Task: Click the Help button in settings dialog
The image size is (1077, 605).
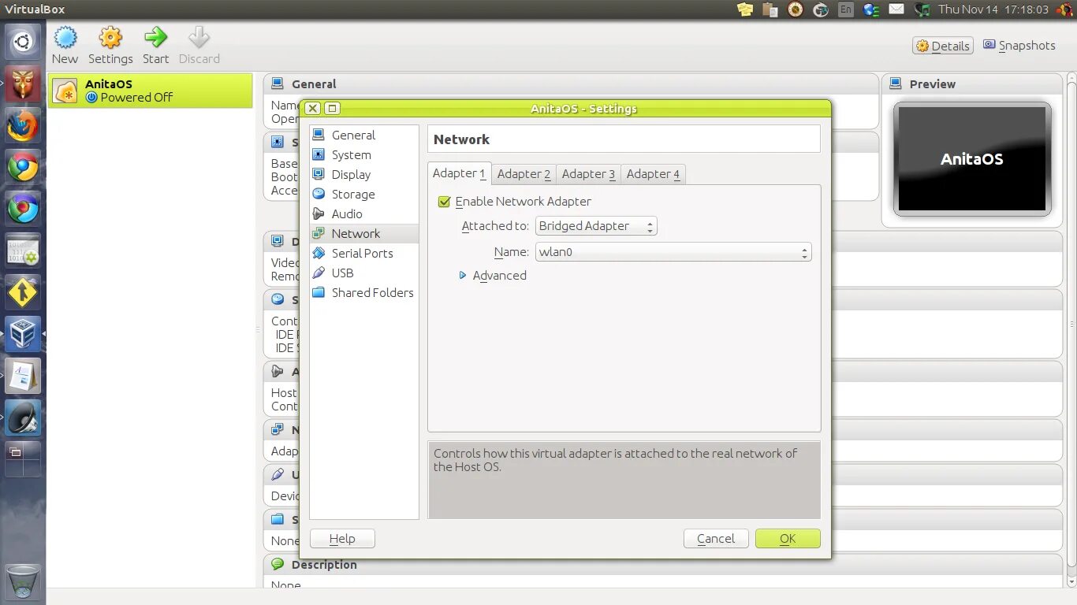Action: click(x=342, y=539)
